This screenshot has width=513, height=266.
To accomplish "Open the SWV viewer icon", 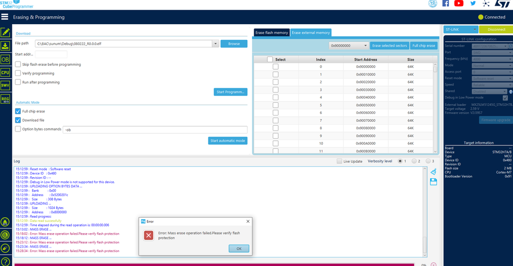I will coord(5,85).
